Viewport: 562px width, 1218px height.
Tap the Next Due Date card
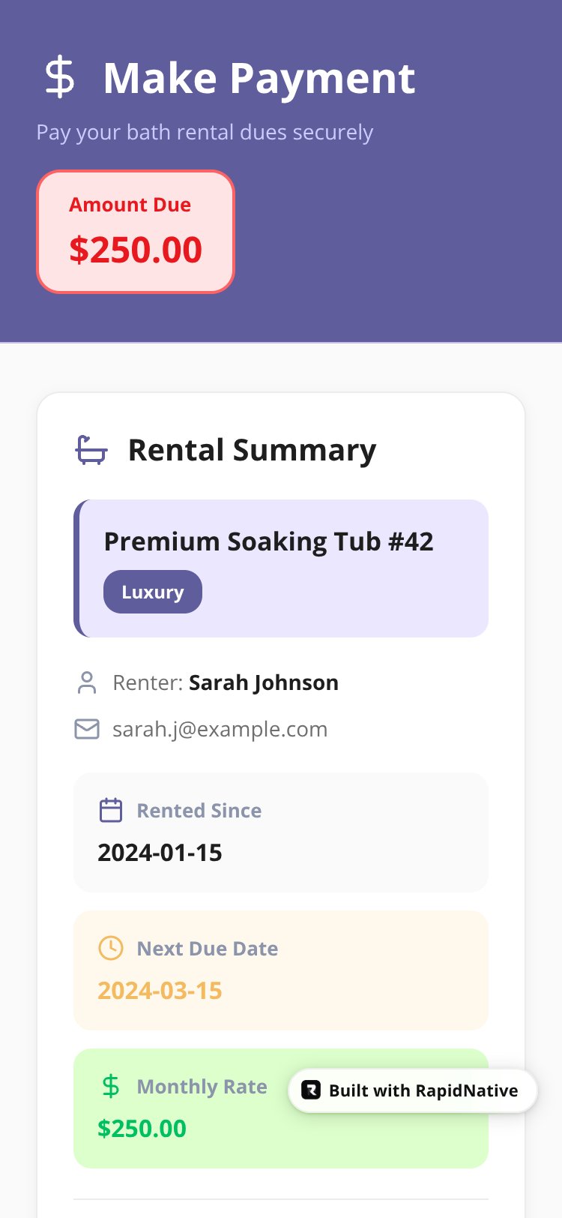(x=281, y=970)
